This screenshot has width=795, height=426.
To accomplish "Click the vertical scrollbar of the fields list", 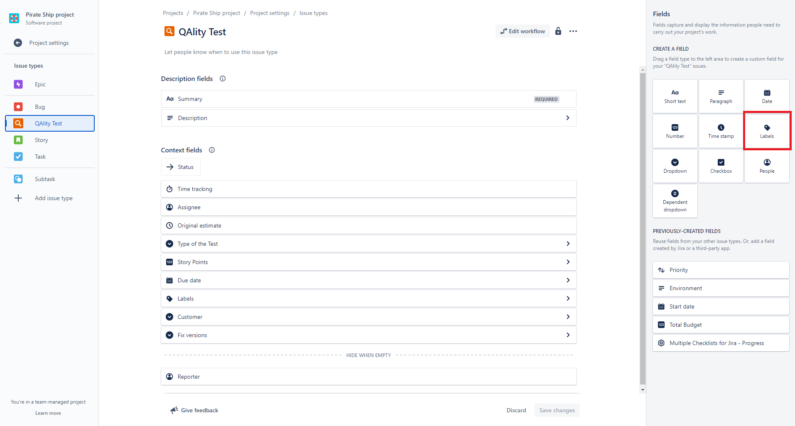I will tap(643, 229).
